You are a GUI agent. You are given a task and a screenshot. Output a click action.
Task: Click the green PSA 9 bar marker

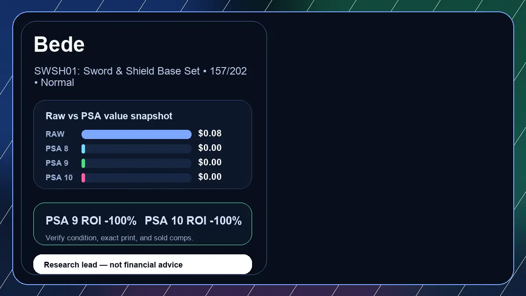pos(83,163)
